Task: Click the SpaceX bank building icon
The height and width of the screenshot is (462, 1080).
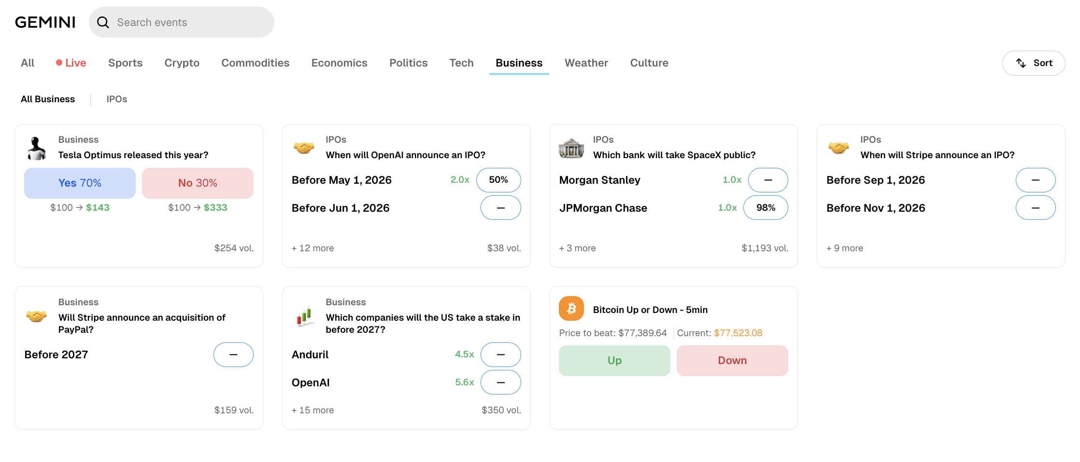Action: click(571, 148)
